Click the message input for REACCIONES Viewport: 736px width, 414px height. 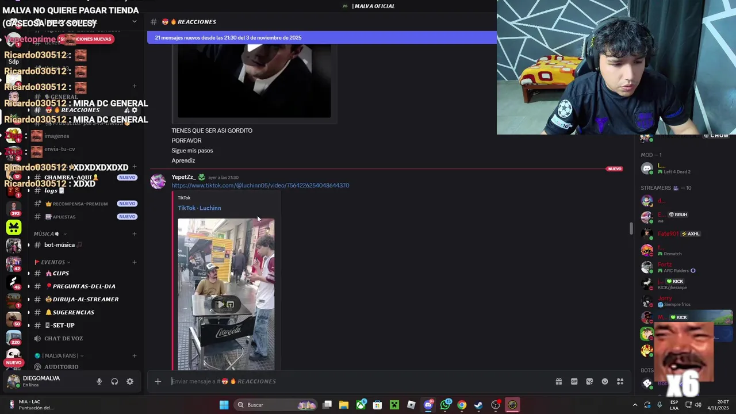coord(359,381)
